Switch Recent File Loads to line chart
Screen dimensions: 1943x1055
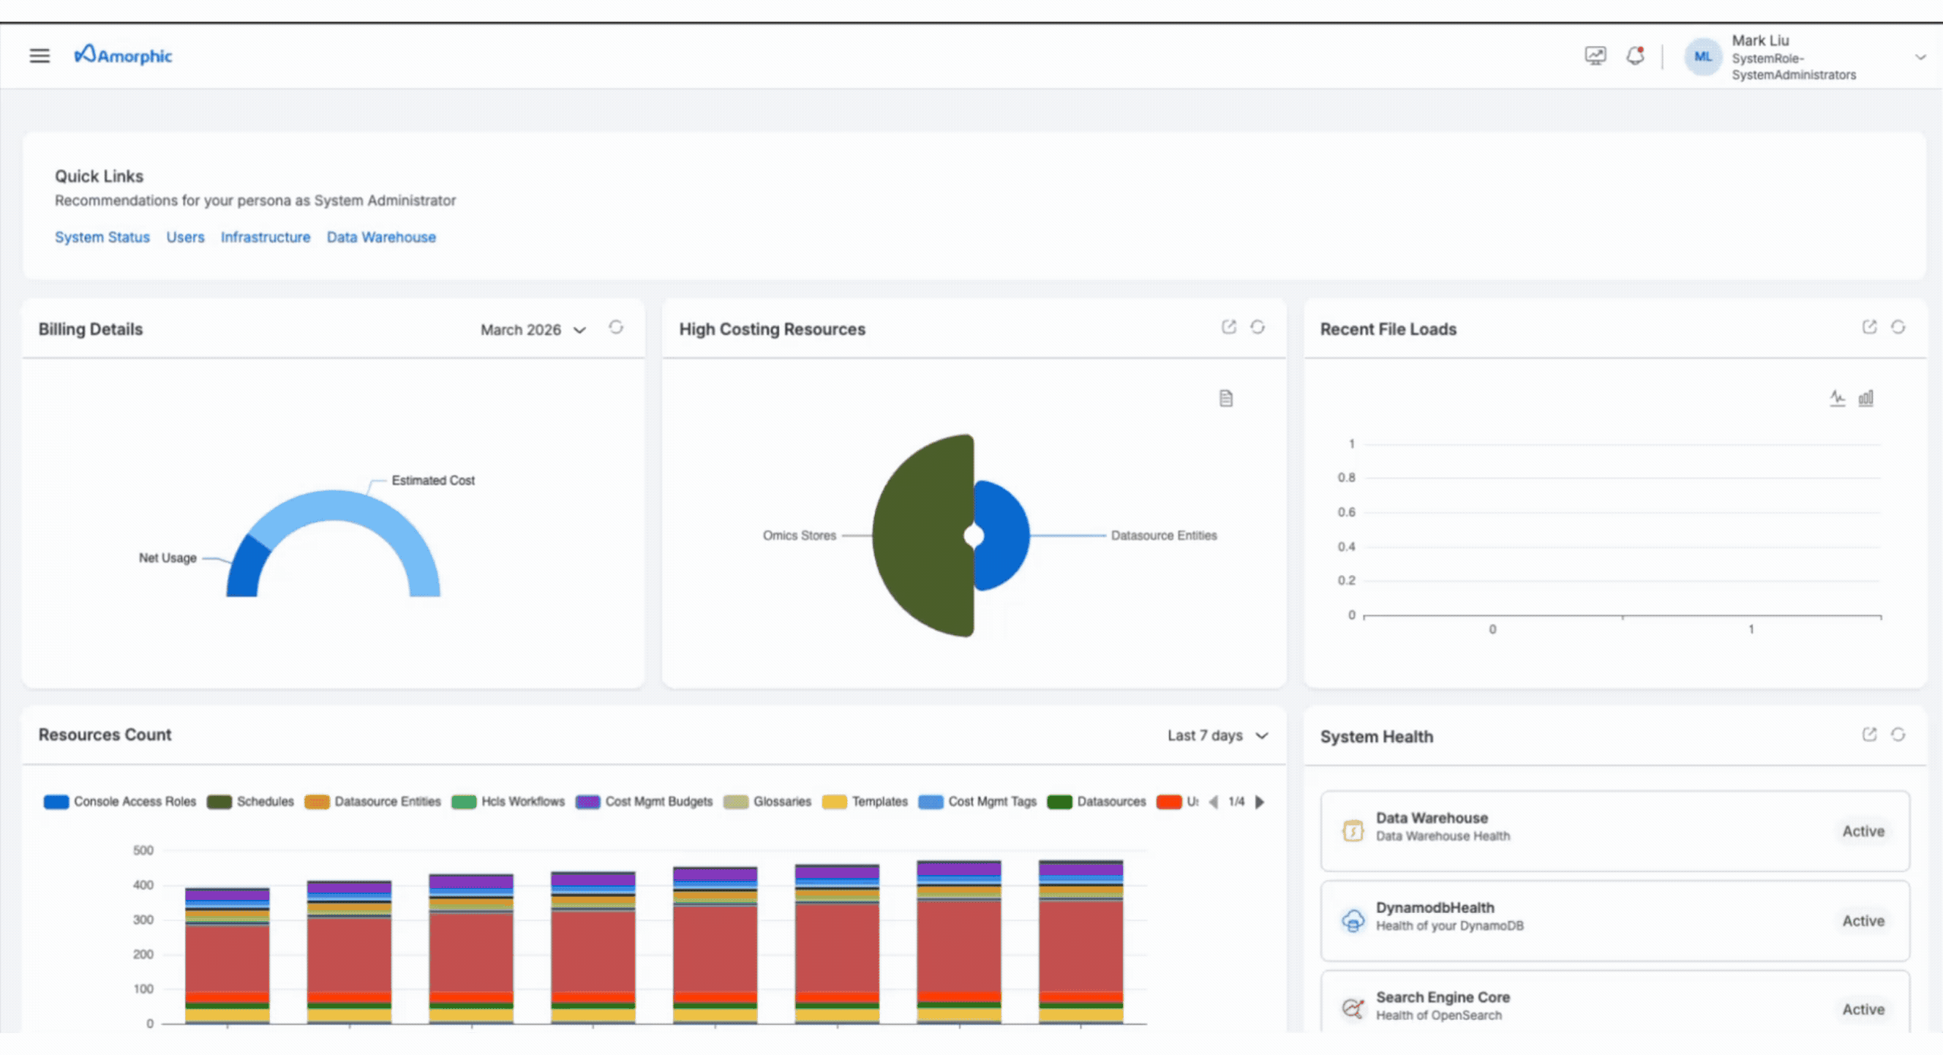pos(1837,398)
